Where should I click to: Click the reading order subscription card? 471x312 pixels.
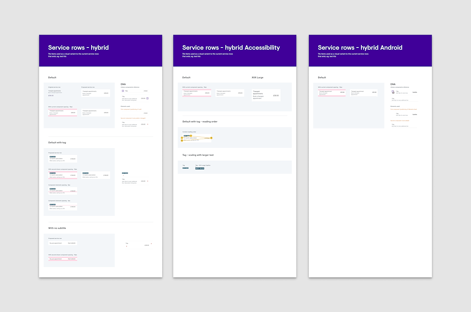pos(197,138)
